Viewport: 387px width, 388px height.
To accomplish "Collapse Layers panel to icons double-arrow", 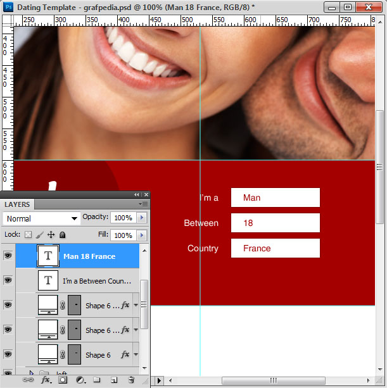I will (136, 195).
